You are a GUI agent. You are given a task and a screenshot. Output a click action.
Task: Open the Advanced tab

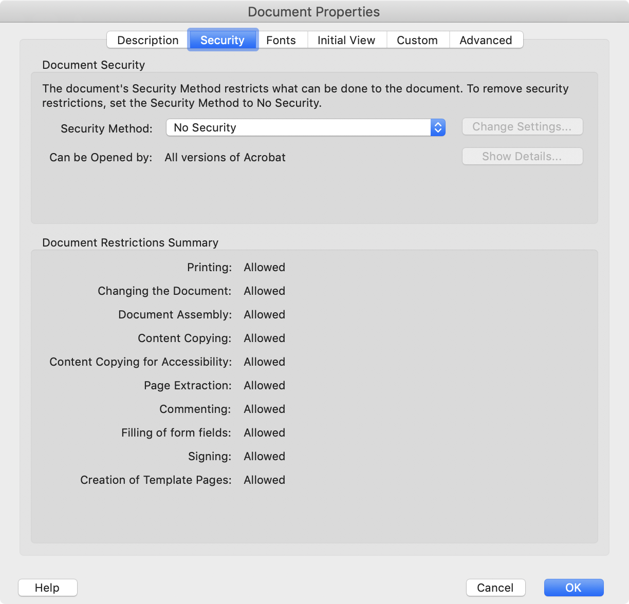[x=486, y=40]
